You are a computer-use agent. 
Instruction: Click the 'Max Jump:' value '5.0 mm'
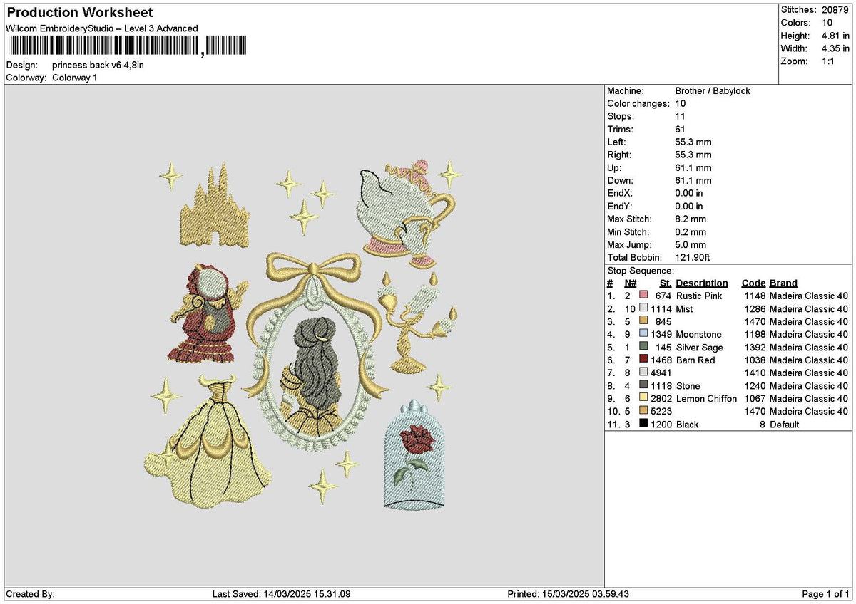click(x=691, y=245)
